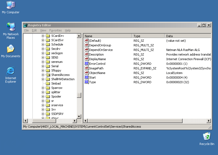
Task: Expand the Serial key node
Action: point(43,66)
